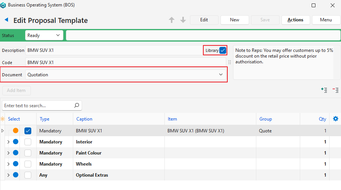Click the up arrow navigation icon
The image size is (341, 190).
[x=172, y=20]
